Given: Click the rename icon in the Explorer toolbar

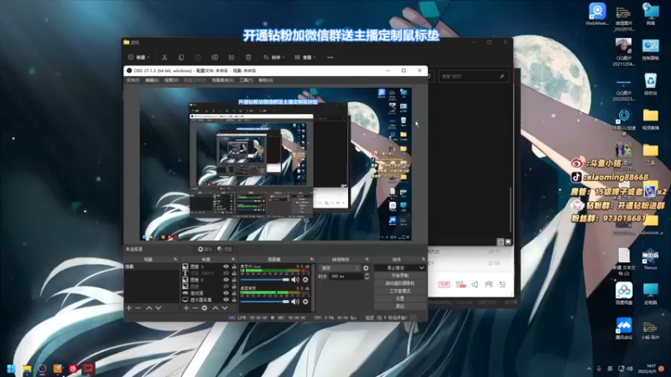Looking at the screenshot, I should tap(215, 57).
